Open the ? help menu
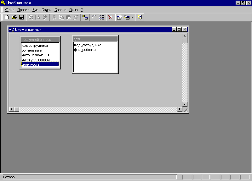Viewport: 252px width, 181px height. pos(82,10)
